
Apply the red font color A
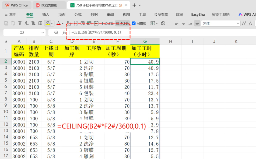click(x=58, y=23)
